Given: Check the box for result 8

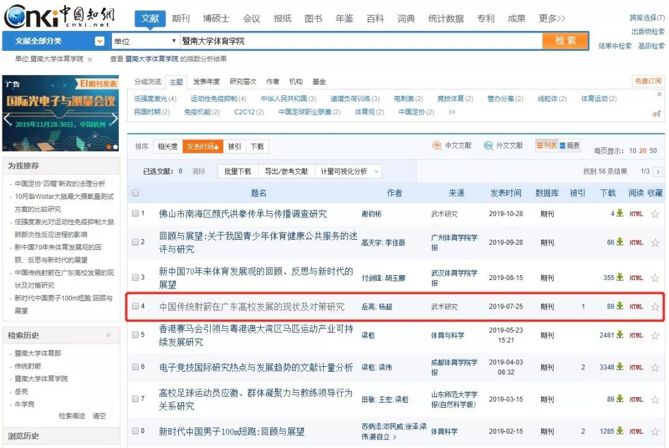Looking at the screenshot, I should tap(135, 431).
